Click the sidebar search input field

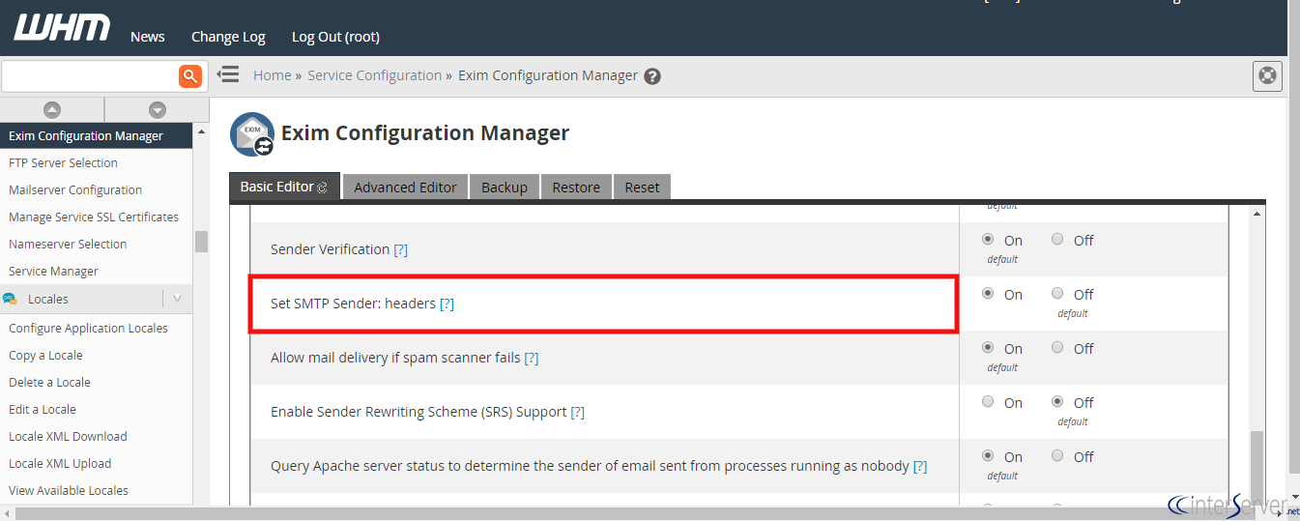pos(89,75)
